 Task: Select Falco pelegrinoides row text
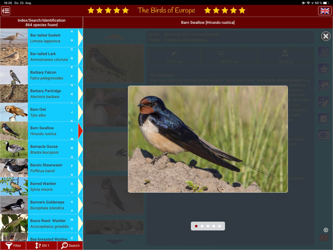pos(47,78)
